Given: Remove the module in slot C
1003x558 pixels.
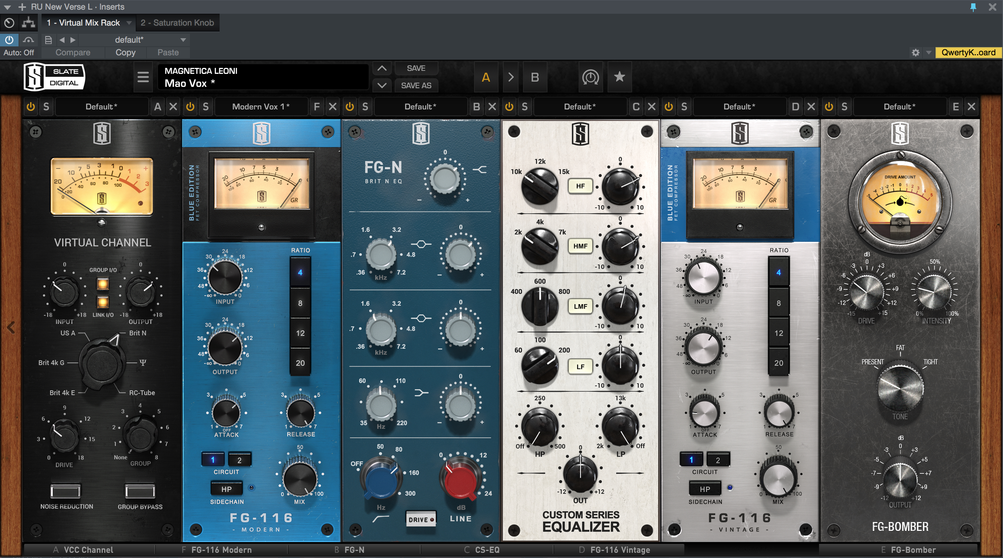Looking at the screenshot, I should pyautogui.click(x=652, y=106).
